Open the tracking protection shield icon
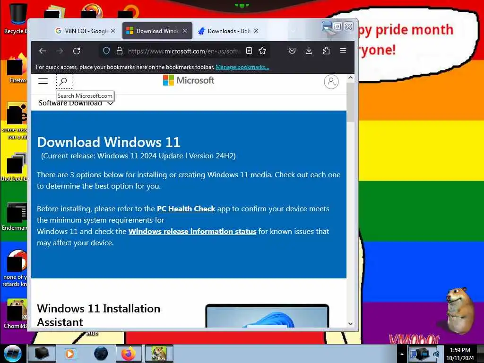The height and width of the screenshot is (363, 484). point(106,51)
